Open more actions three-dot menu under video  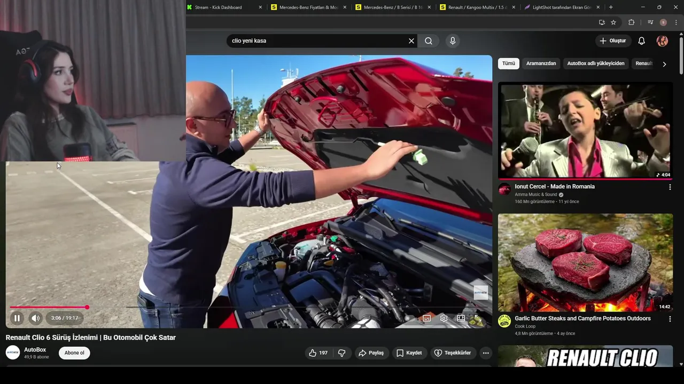click(x=485, y=353)
